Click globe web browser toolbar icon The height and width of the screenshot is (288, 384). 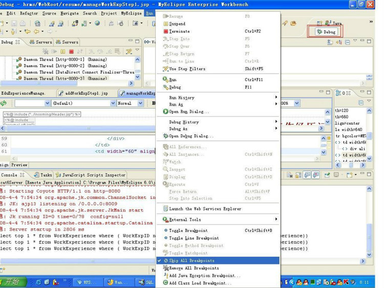pos(97,23)
